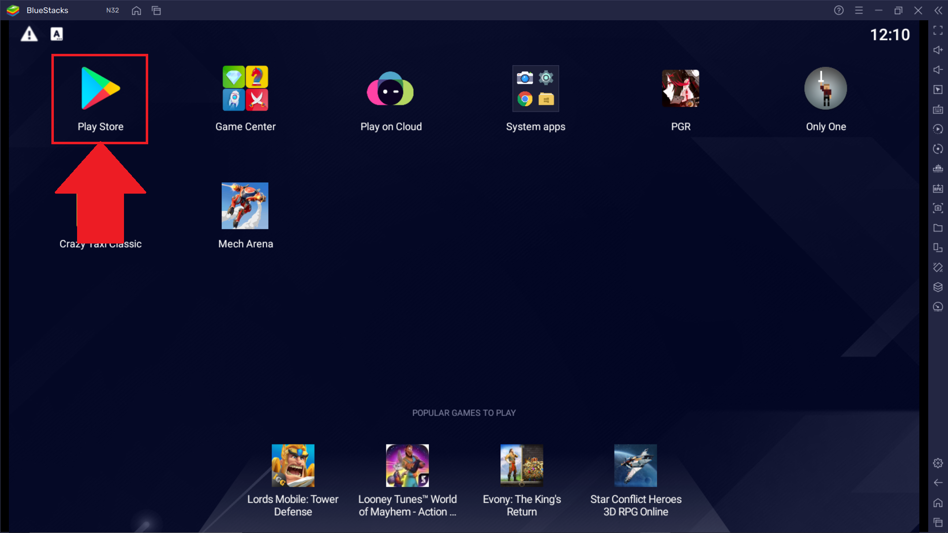The width and height of the screenshot is (948, 533).
Task: Open the BlueStacks help icon
Action: coord(839,10)
